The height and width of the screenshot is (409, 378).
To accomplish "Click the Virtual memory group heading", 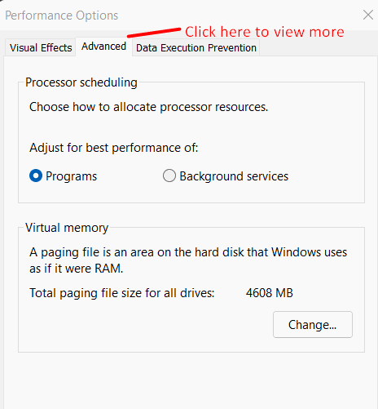I will [x=67, y=228].
